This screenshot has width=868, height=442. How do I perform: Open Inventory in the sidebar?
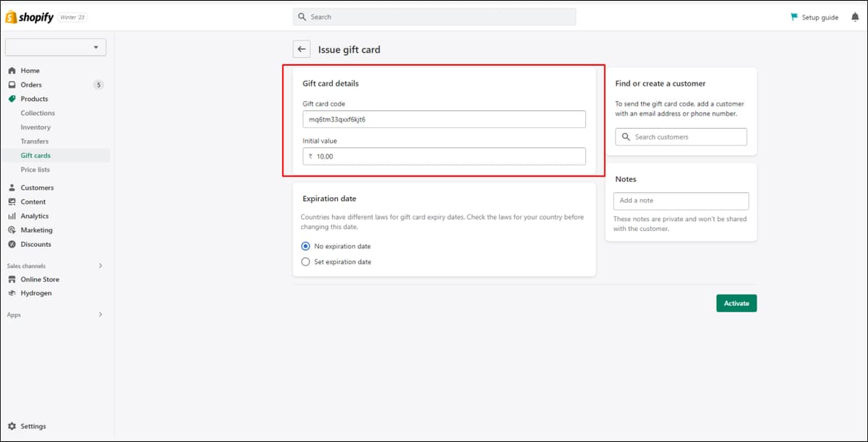[x=35, y=127]
